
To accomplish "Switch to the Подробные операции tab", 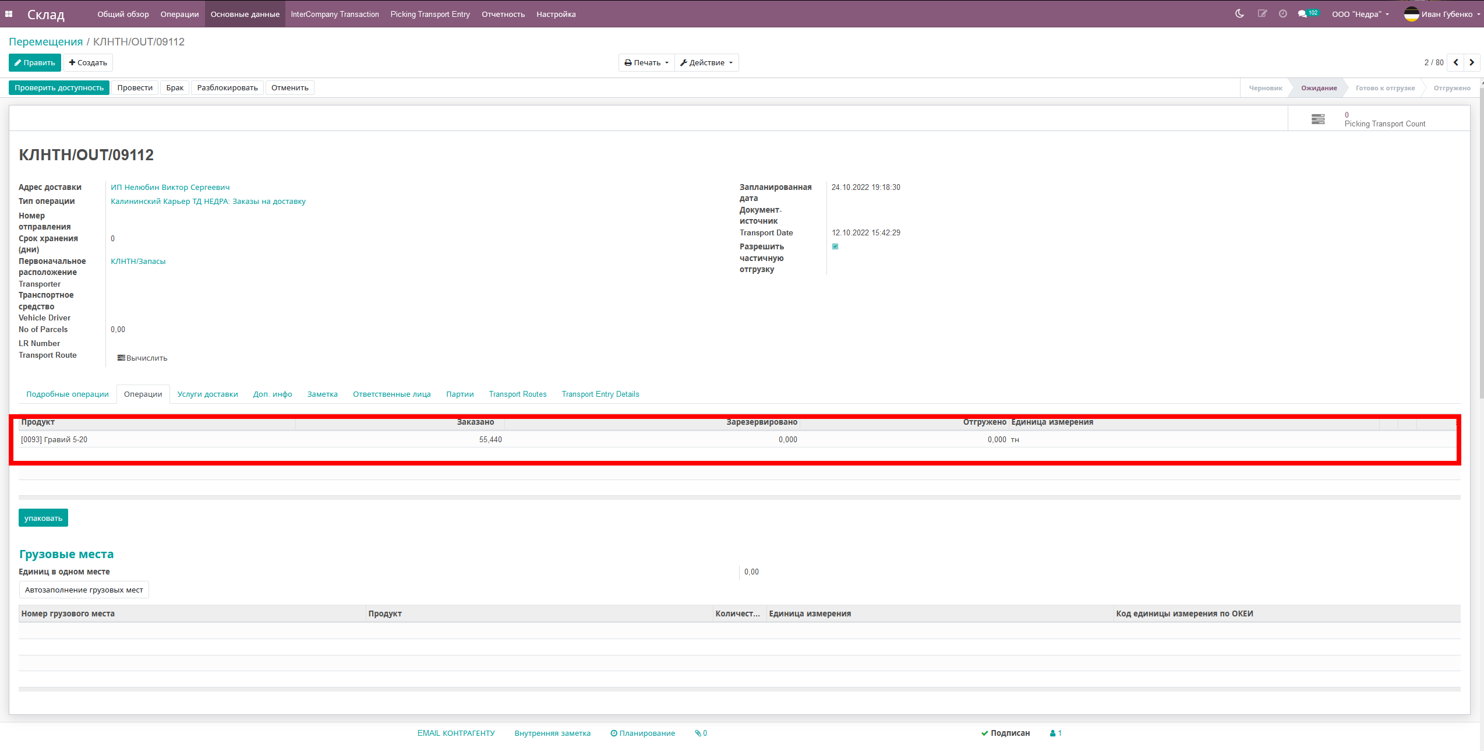I will tap(67, 394).
